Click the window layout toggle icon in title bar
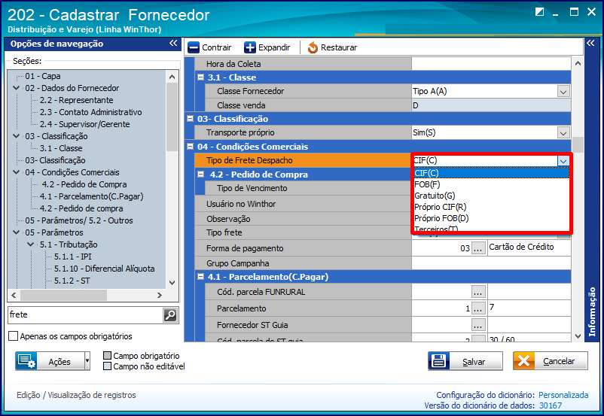The width and height of the screenshot is (604, 416). click(540, 12)
